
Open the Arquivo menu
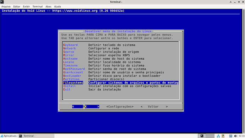click(6, 6)
